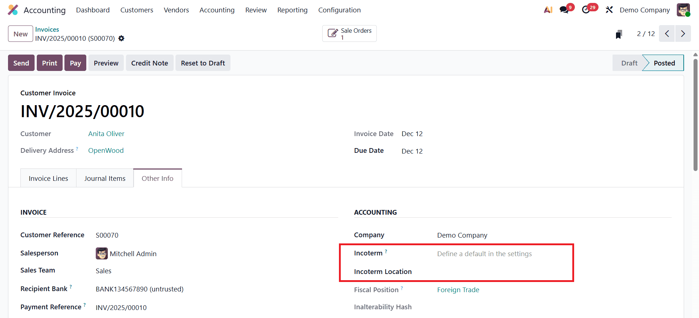Viewport: 699px width, 318px height.
Task: Open the Customers menu
Action: point(137,10)
